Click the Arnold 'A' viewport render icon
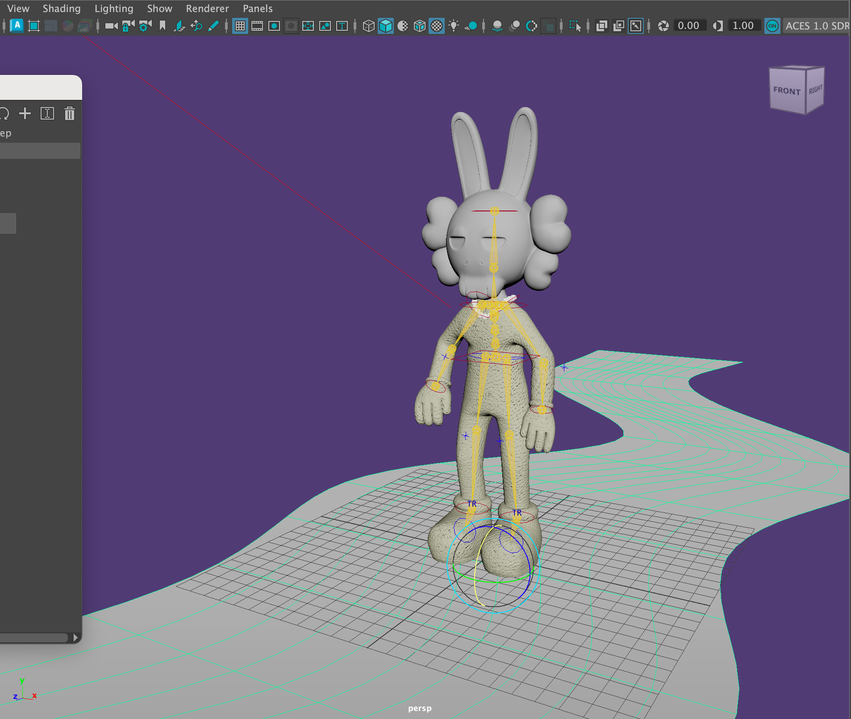851x719 pixels. [x=17, y=25]
